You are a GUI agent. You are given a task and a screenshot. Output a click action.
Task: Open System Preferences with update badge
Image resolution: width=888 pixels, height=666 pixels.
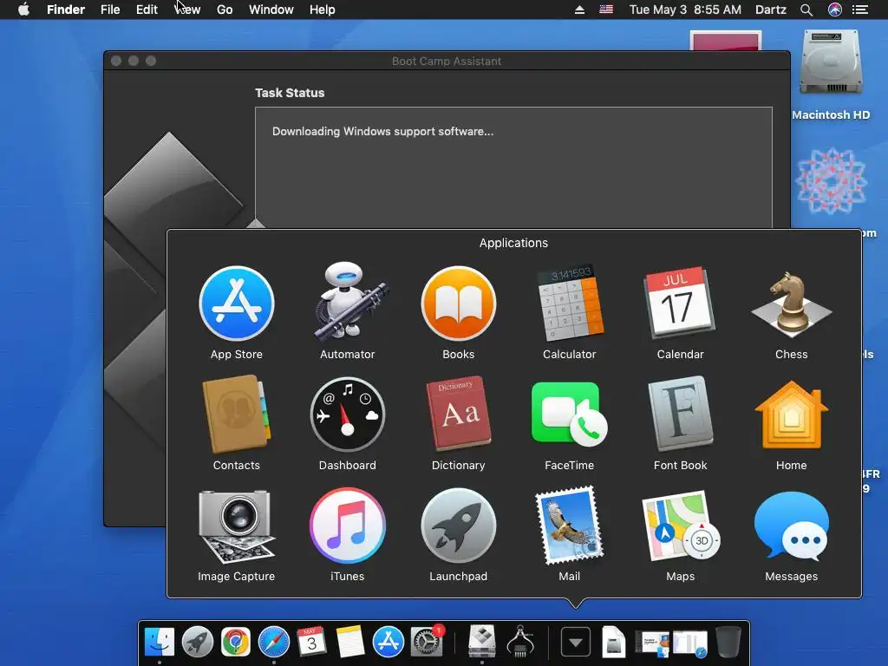pos(427,642)
